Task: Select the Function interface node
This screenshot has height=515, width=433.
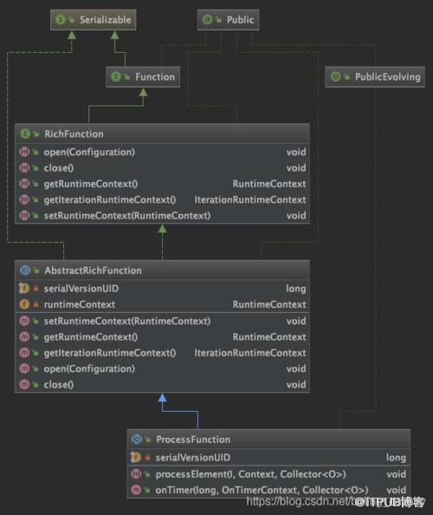Action: [143, 77]
